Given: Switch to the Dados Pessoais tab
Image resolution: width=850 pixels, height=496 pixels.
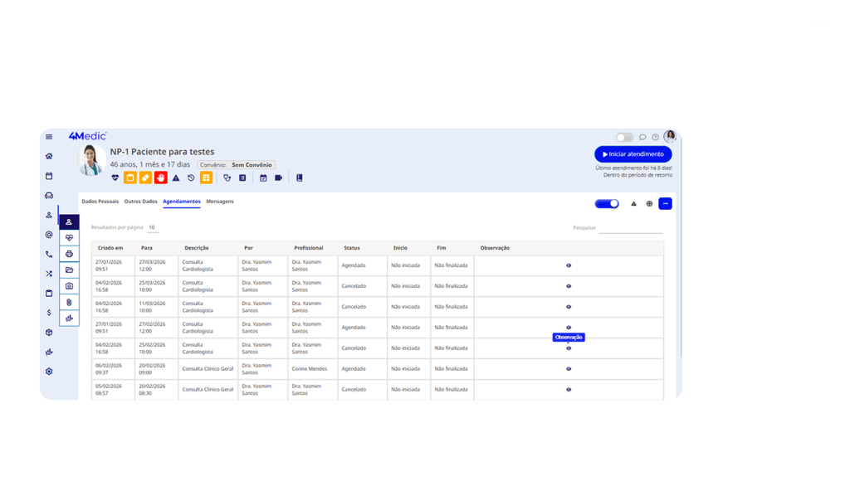Looking at the screenshot, I should pos(100,202).
